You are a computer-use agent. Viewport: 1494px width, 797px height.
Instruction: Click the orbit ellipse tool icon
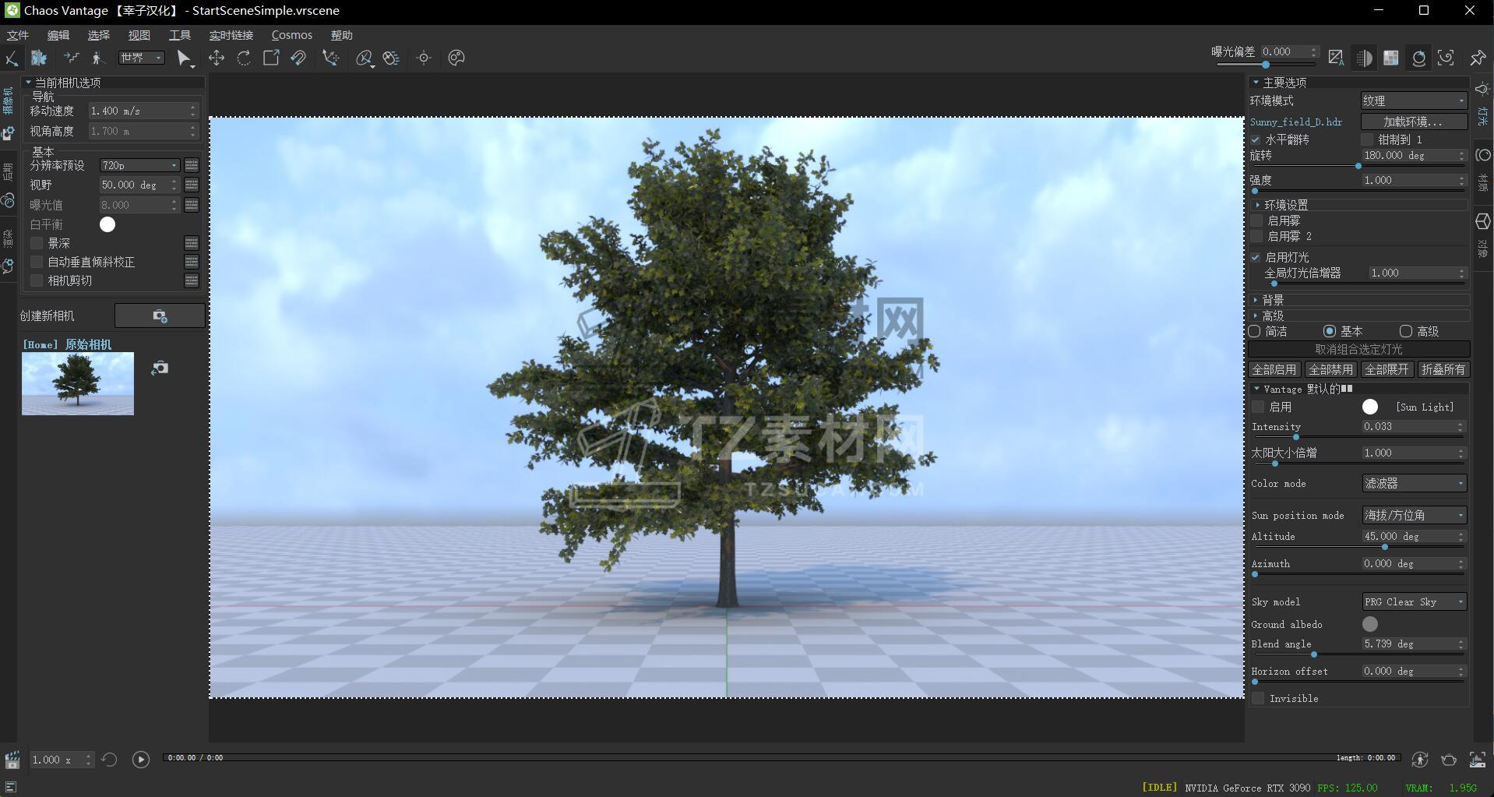point(364,58)
